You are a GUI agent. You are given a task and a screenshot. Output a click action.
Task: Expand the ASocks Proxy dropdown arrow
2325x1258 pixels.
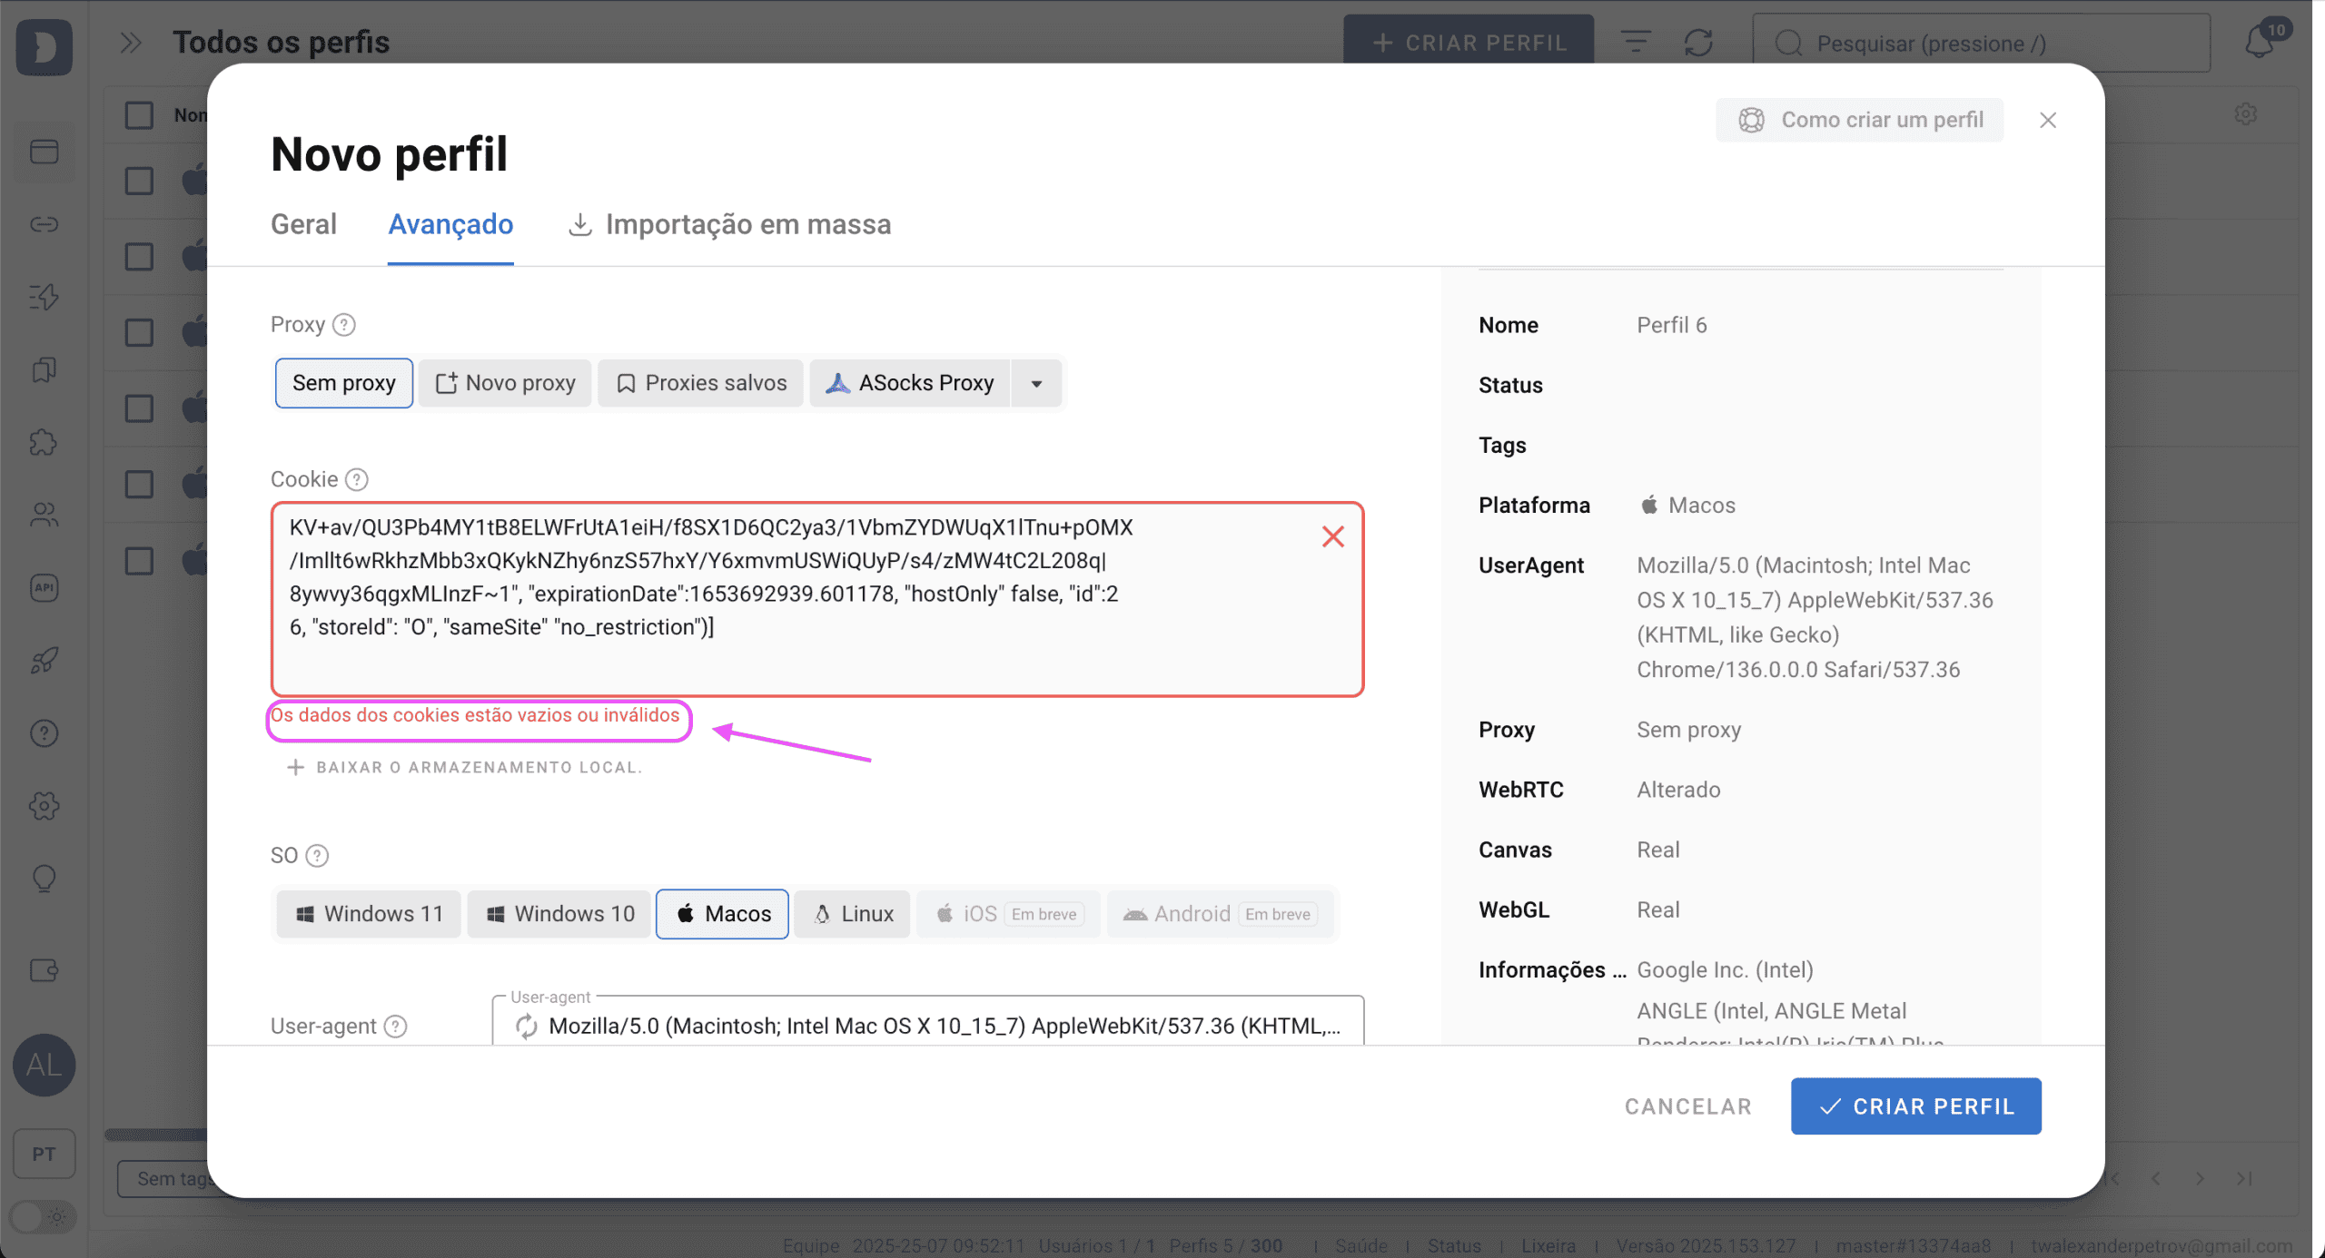point(1036,383)
